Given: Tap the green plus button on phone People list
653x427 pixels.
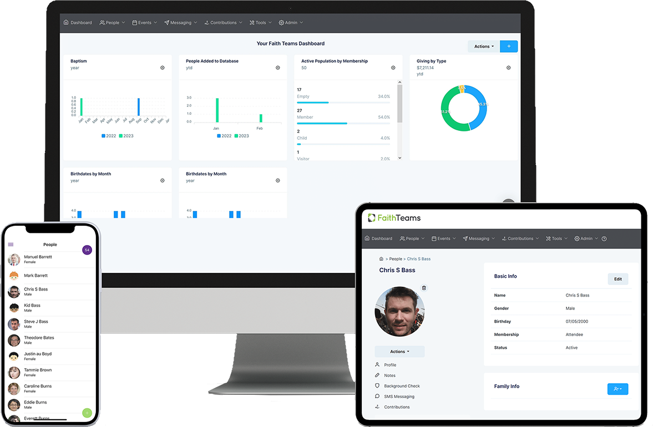Looking at the screenshot, I should click(x=87, y=413).
